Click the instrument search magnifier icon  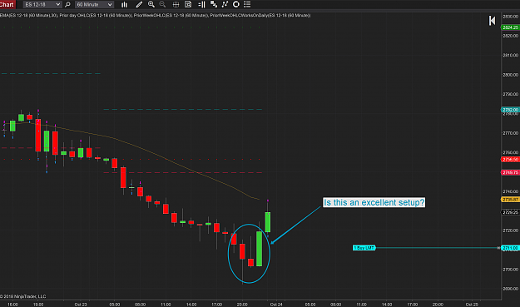[67, 4]
